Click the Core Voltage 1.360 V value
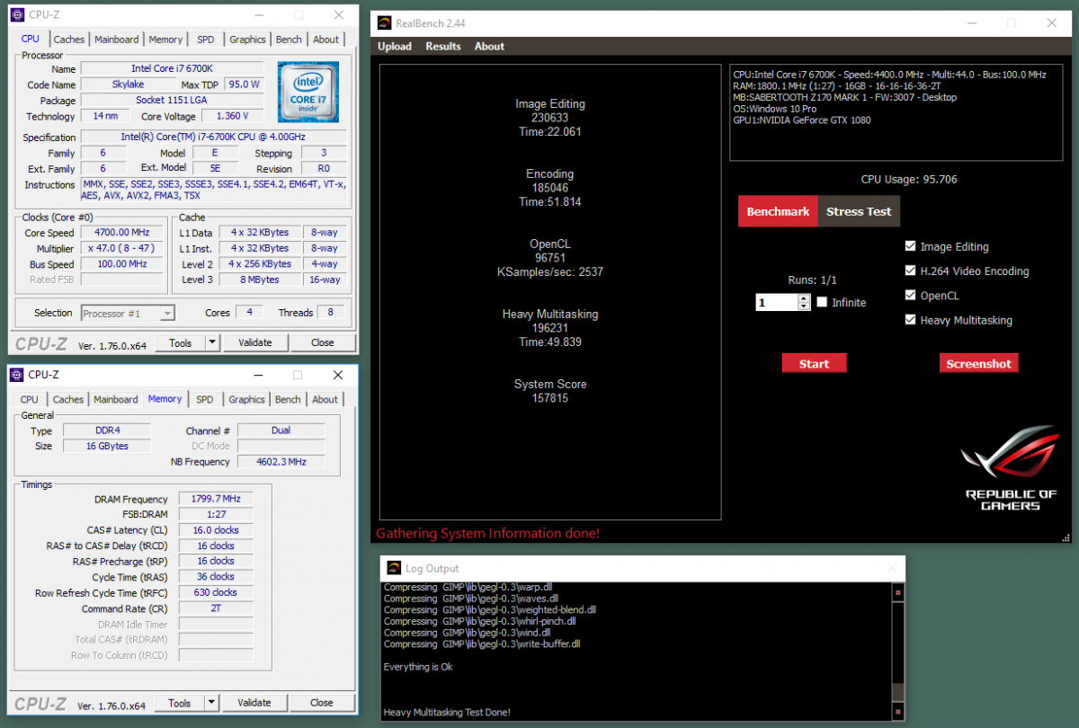The height and width of the screenshot is (728, 1079). (x=232, y=116)
